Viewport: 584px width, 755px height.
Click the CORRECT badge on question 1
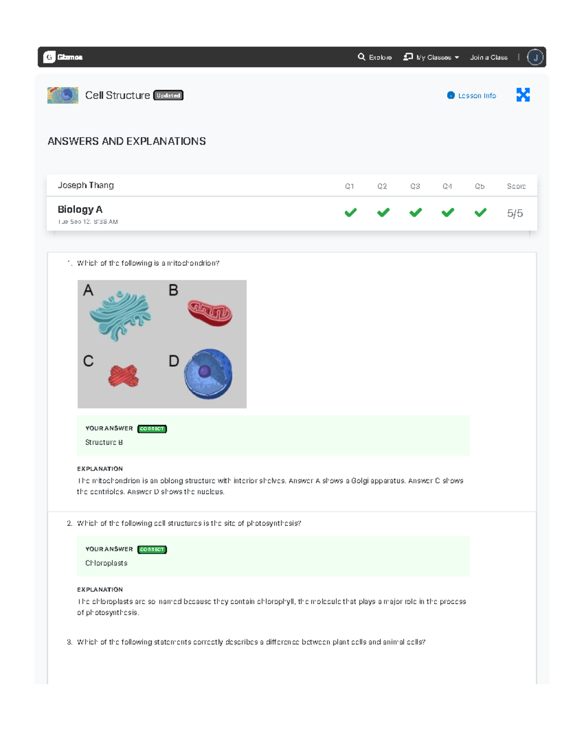[x=151, y=429]
